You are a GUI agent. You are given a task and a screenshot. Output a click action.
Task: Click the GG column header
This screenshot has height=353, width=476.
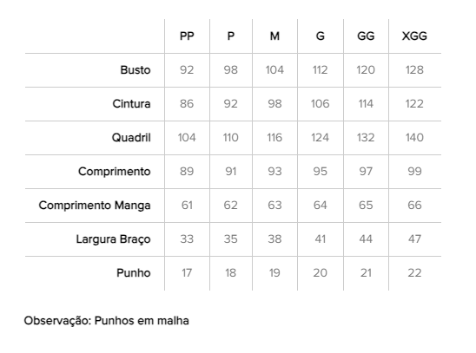(366, 36)
